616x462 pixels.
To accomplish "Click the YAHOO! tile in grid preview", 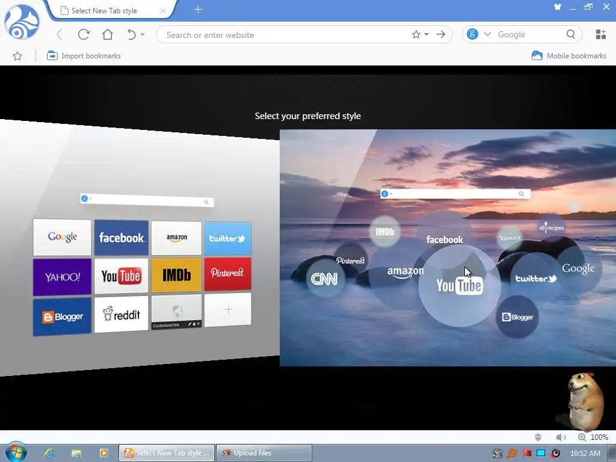I will coord(62,277).
